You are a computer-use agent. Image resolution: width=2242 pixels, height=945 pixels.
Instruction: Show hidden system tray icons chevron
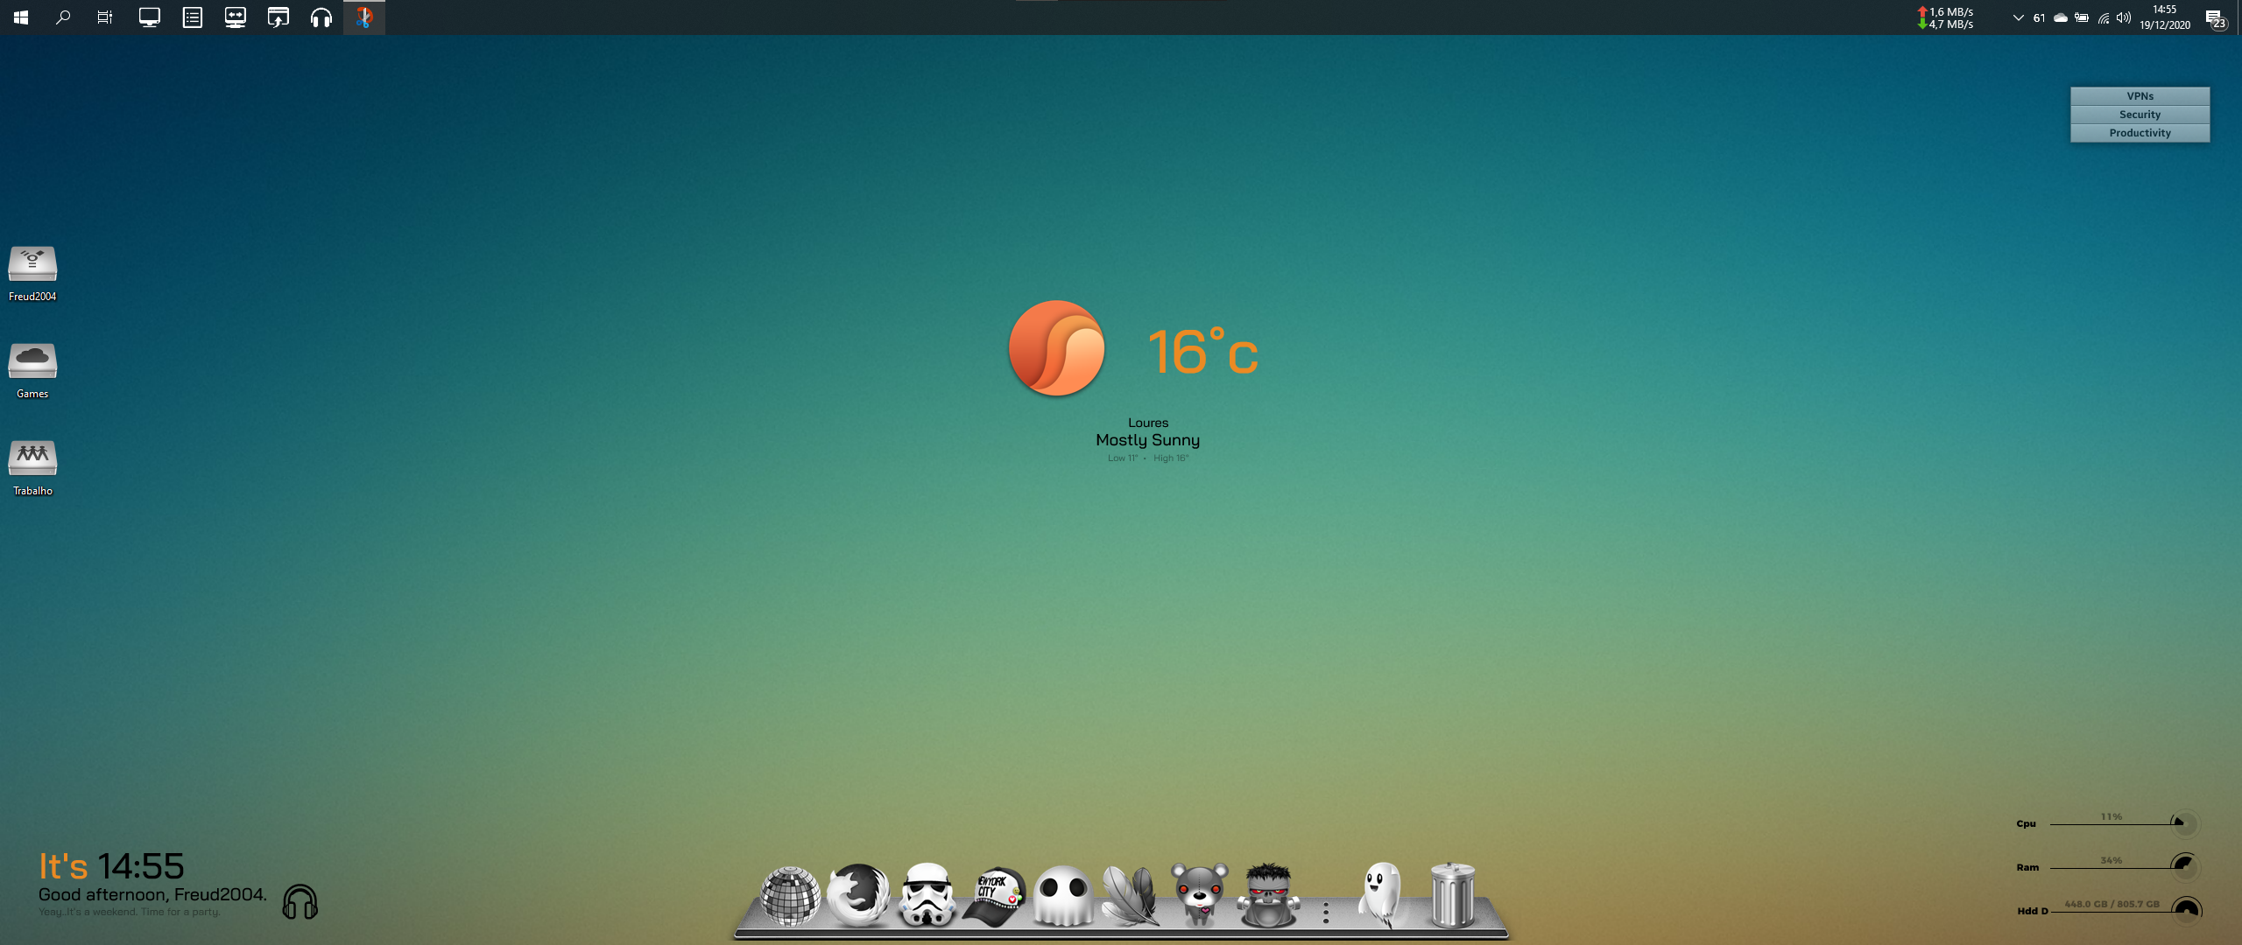point(2018,17)
